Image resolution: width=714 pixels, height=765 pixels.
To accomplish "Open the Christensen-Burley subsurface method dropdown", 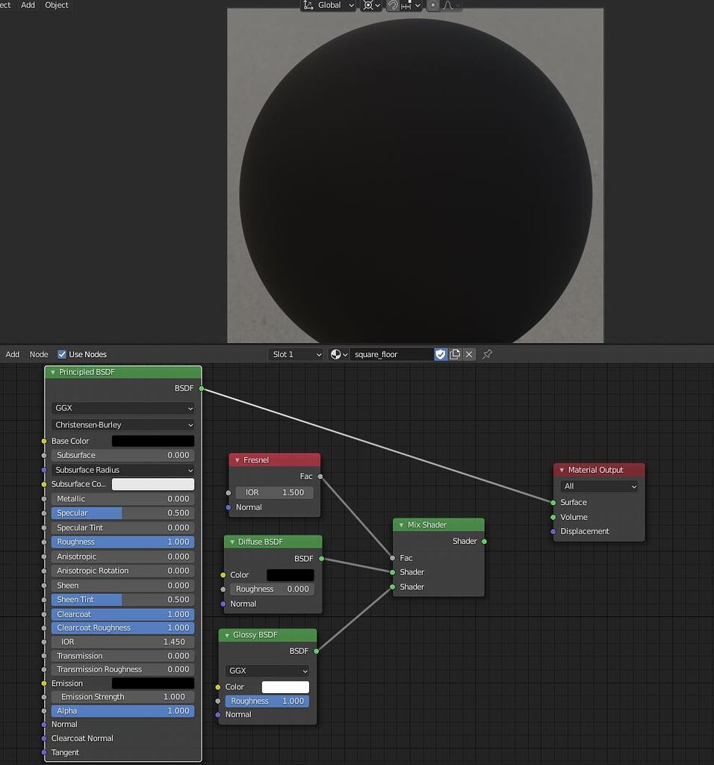I will coord(122,425).
